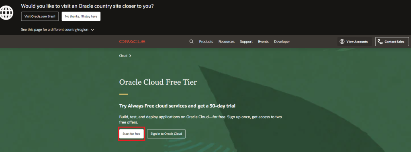
Task: Go to Oracle home via the red logo
Action: 132,42
